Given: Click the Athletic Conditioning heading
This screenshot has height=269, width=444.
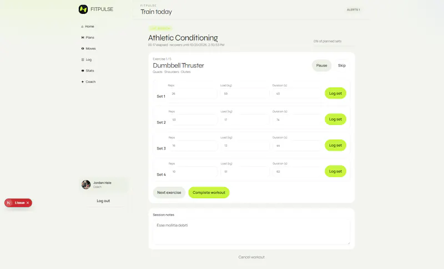Looking at the screenshot, I should 183,38.
